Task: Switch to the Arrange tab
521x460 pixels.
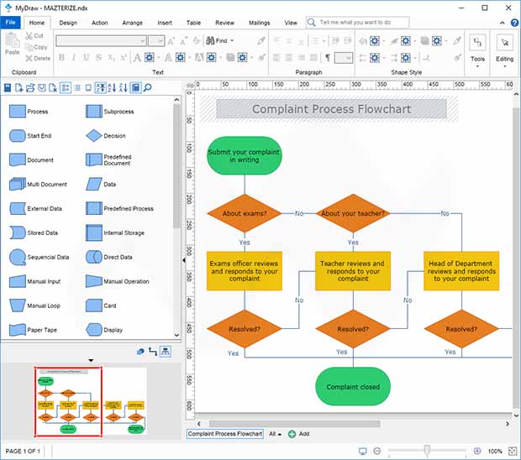Action: (x=132, y=23)
